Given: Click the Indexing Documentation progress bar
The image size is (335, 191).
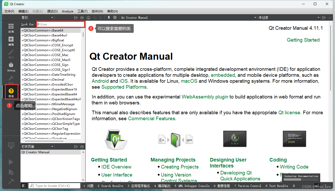Looking at the screenshot, I should (x=301, y=179).
